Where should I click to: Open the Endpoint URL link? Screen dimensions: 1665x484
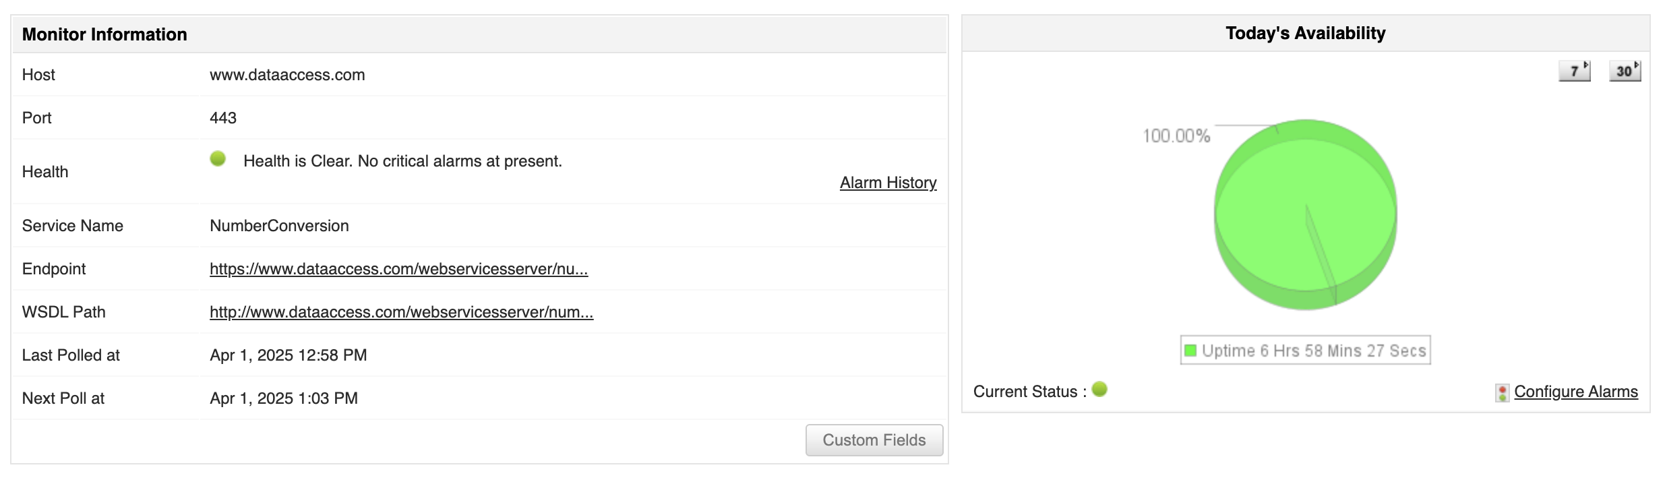coord(398,269)
